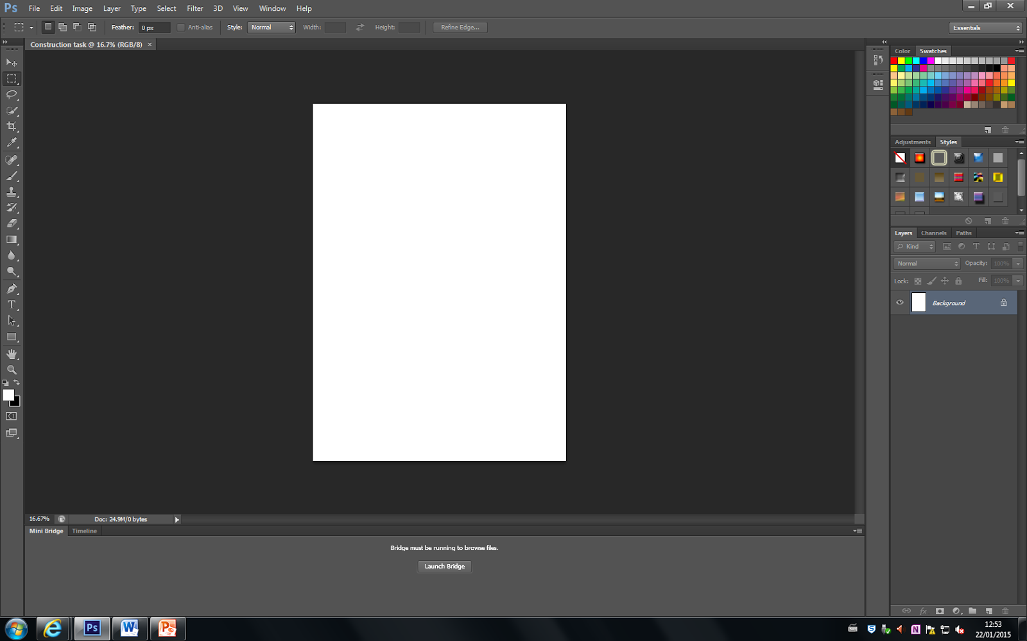The width and height of the screenshot is (1027, 641).
Task: Select the Move tool
Action: [x=12, y=62]
